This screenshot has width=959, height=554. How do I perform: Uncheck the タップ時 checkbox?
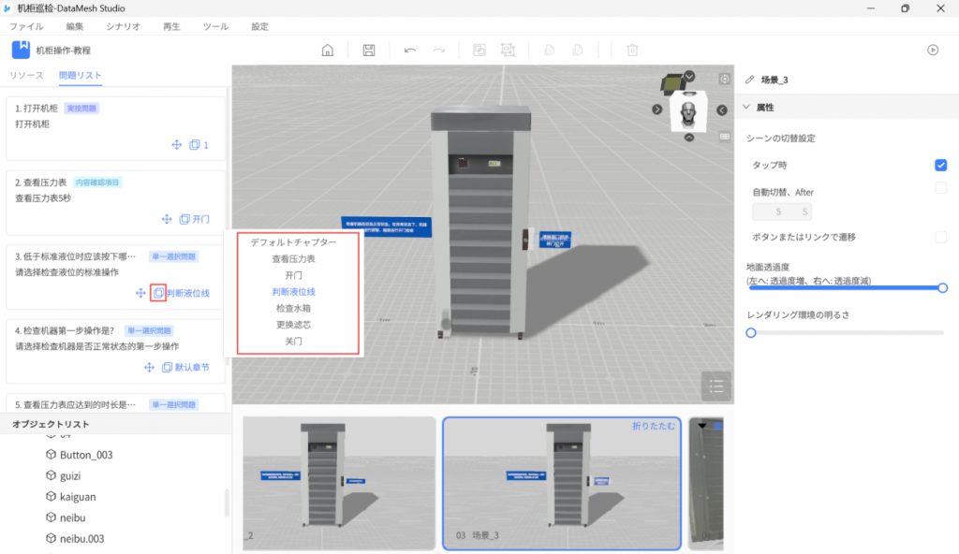click(x=940, y=166)
